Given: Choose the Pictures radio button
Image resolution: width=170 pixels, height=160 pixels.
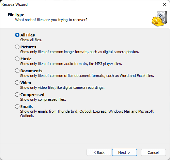Looking at the screenshot, I should 17,47.
